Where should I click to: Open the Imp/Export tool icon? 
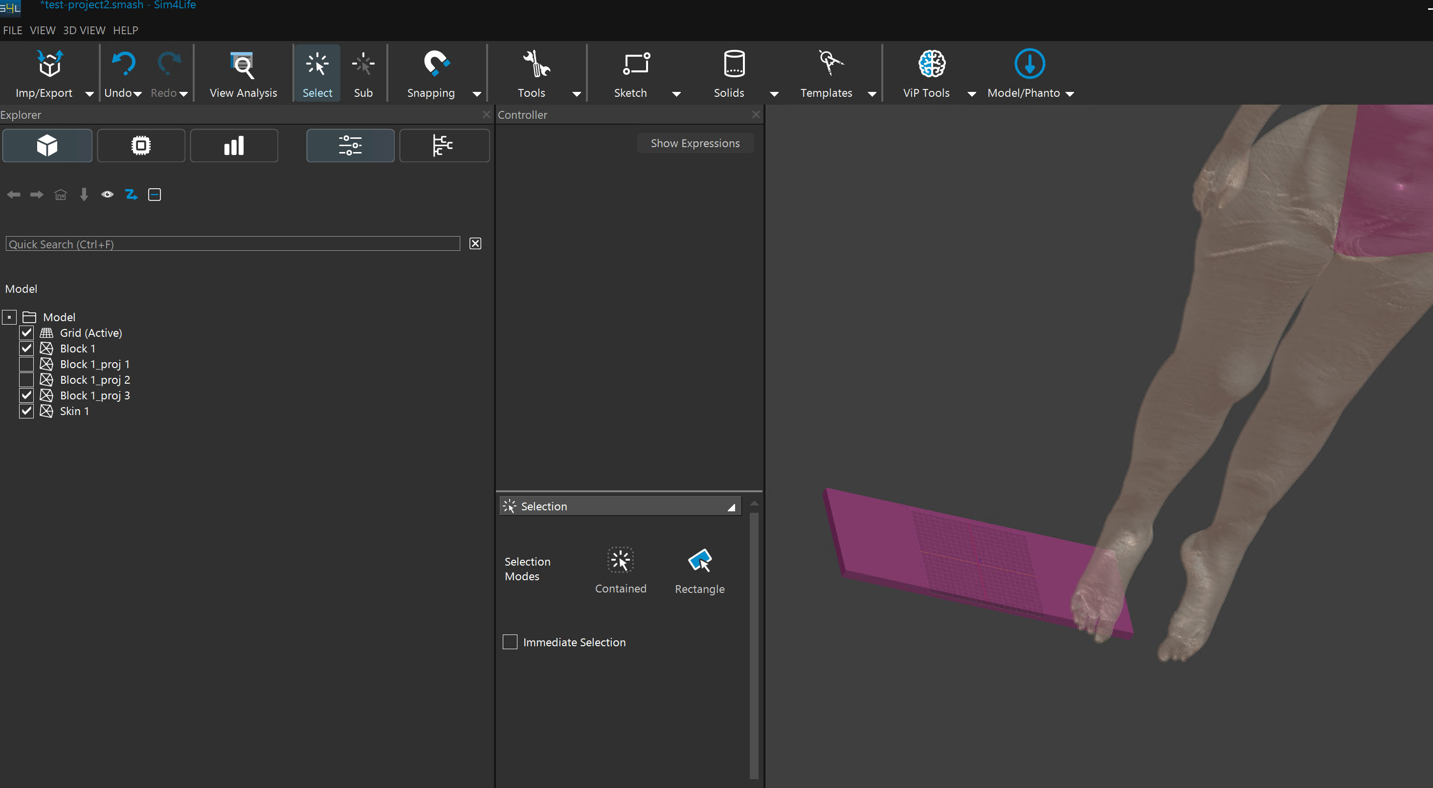tap(49, 64)
